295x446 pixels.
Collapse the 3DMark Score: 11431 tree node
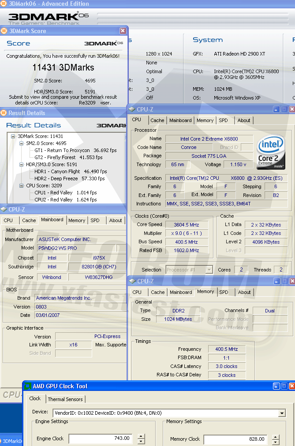(13, 136)
